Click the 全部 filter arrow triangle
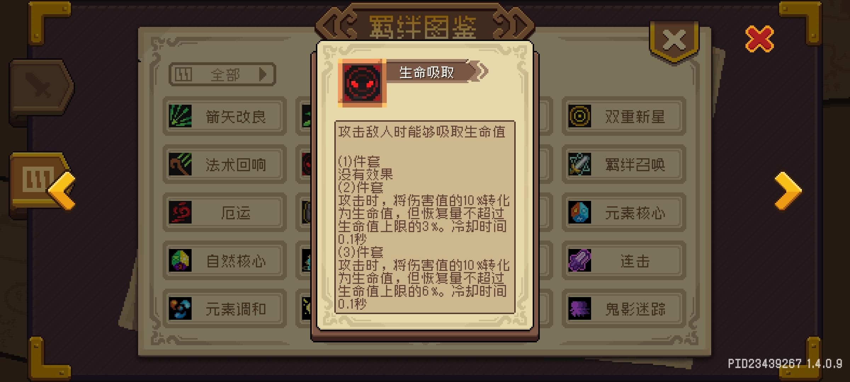Screen dimensions: 850x382 click(x=263, y=74)
